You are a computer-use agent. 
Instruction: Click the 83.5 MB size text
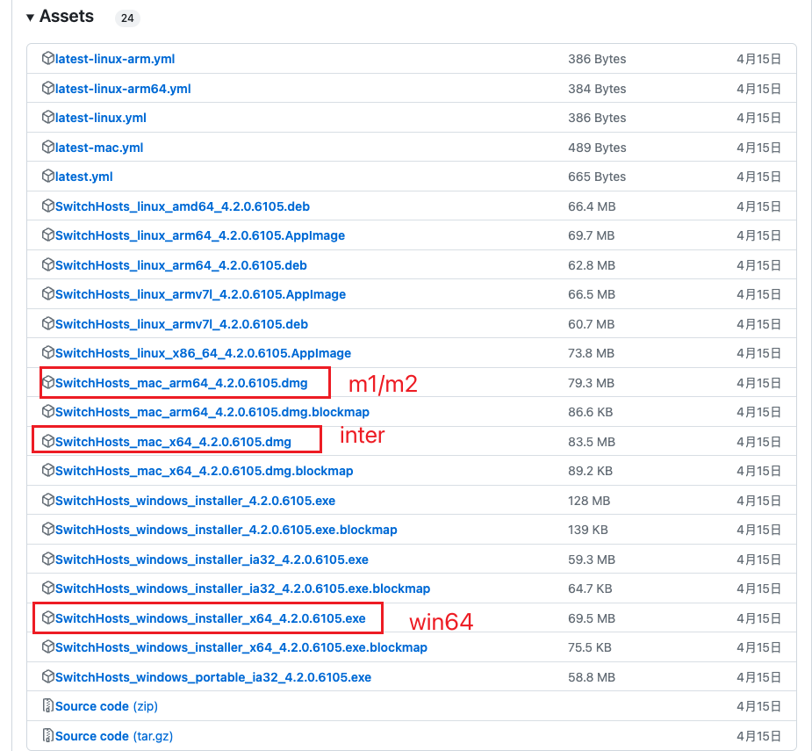[592, 442]
